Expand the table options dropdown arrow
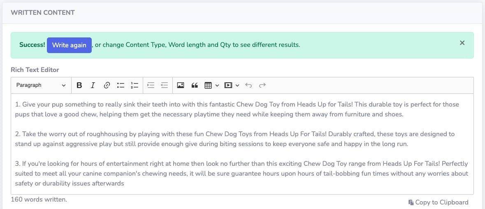 tap(217, 85)
